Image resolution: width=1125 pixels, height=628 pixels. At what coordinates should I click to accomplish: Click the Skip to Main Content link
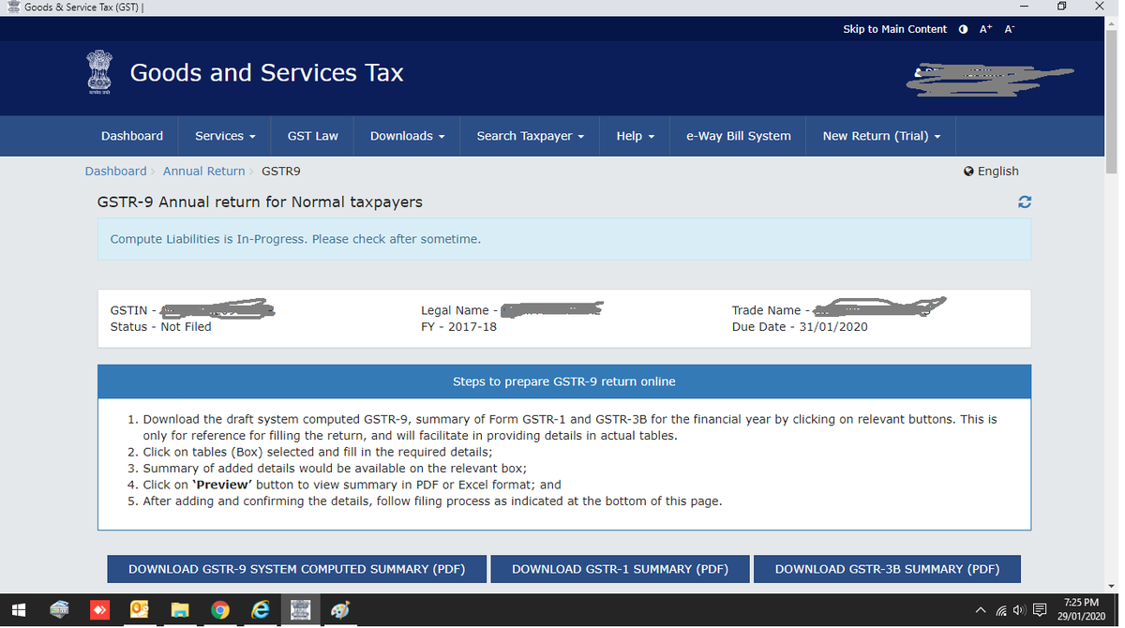pyautogui.click(x=894, y=29)
